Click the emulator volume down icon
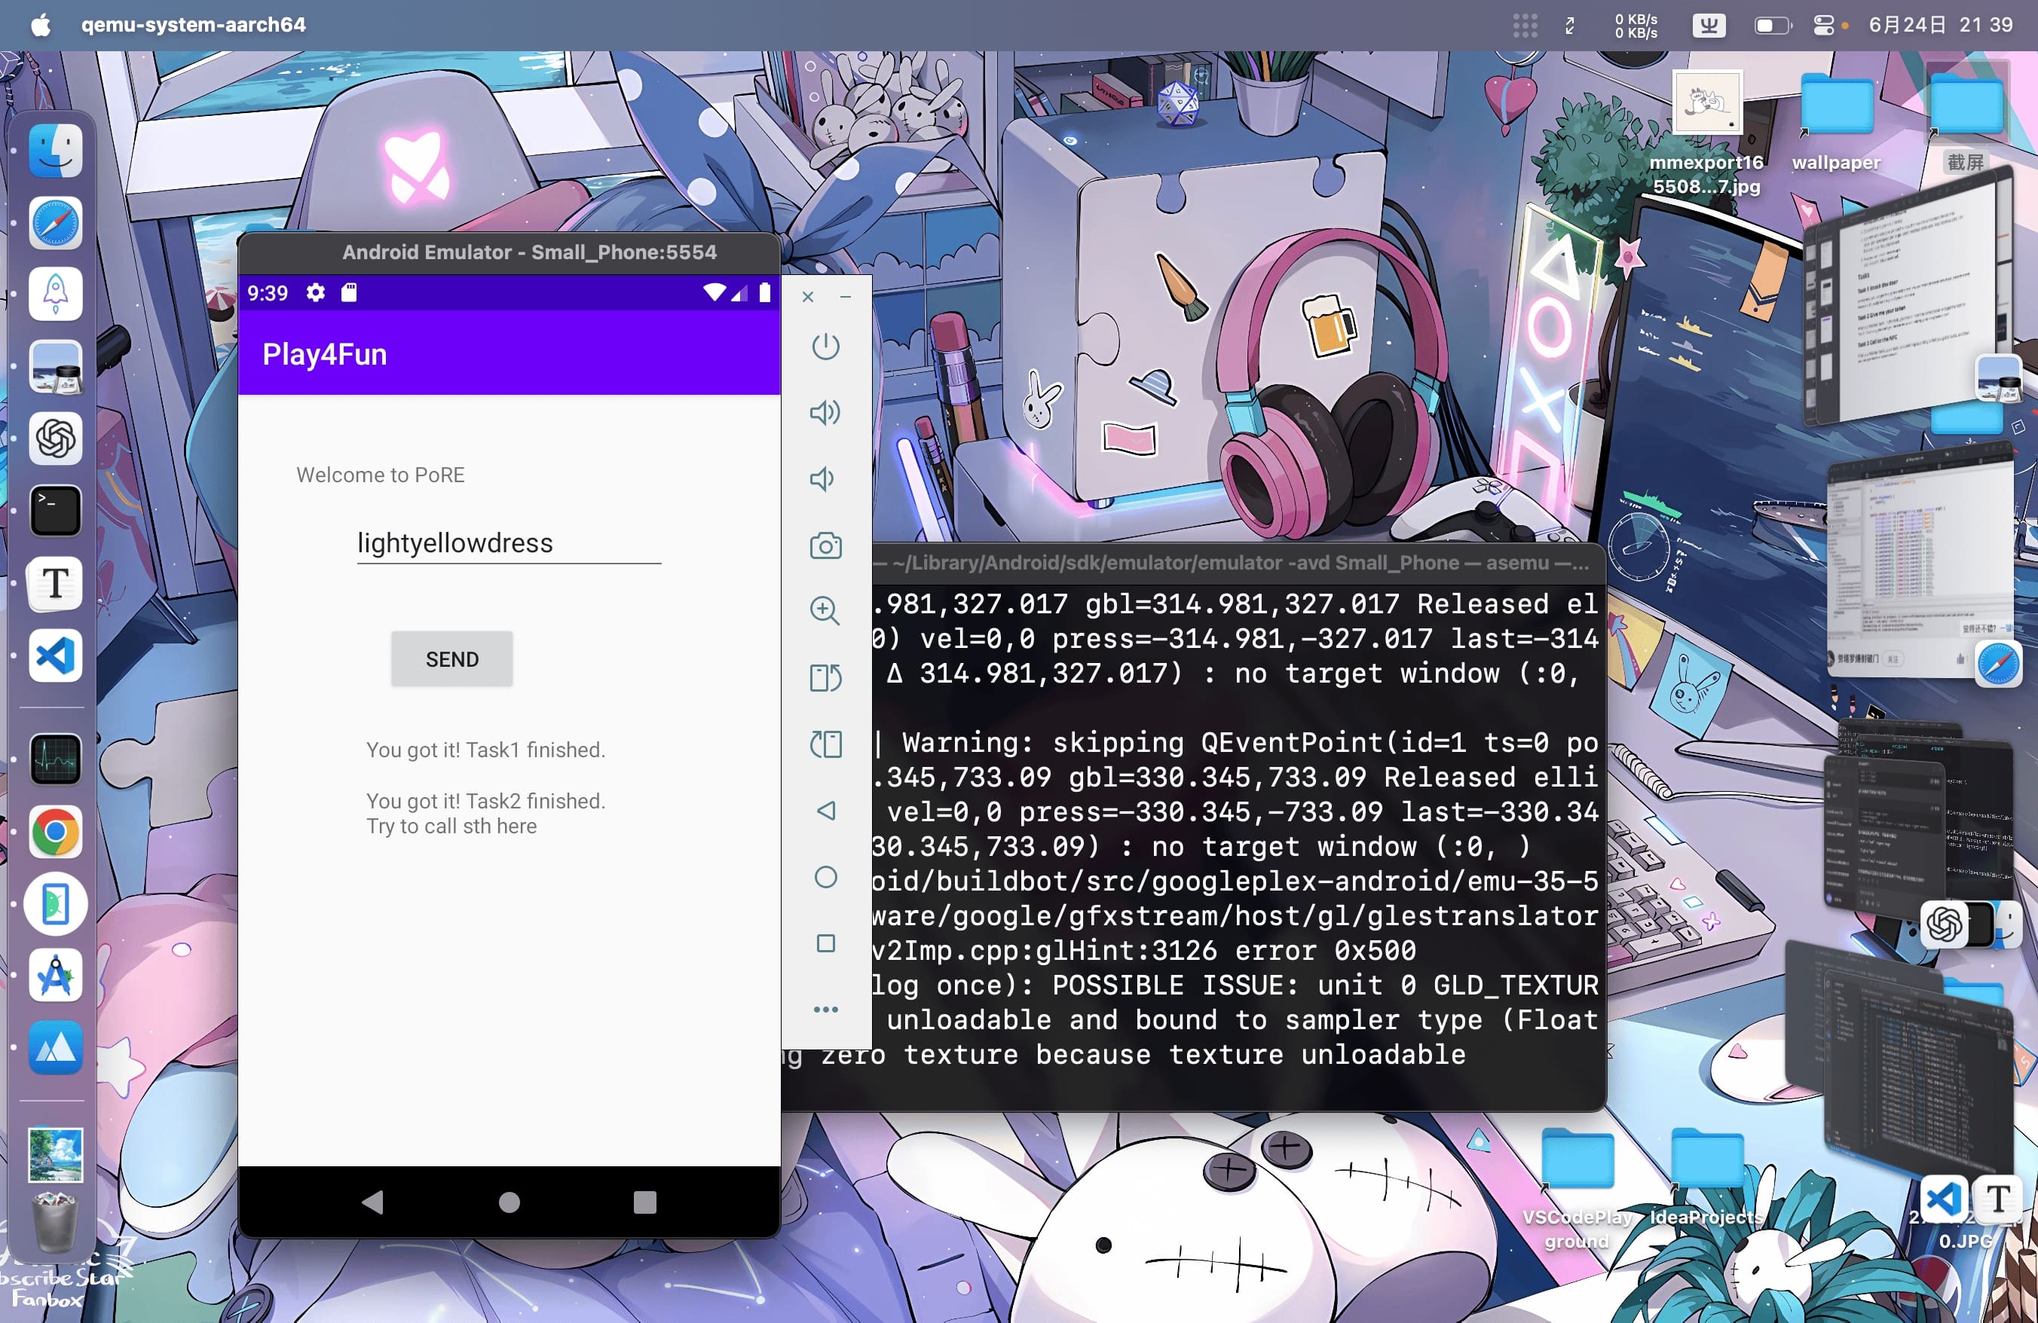 [x=823, y=479]
